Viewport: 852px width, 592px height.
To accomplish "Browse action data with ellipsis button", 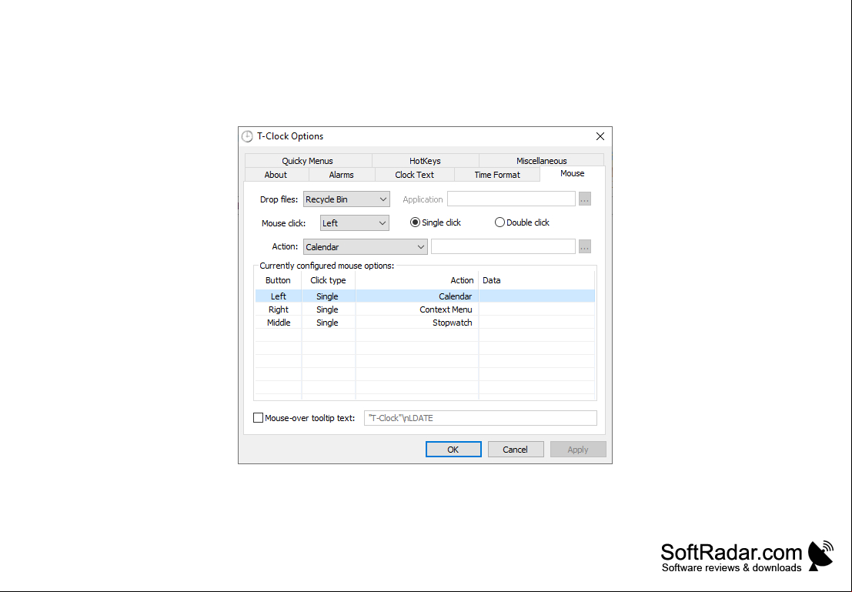I will point(585,246).
